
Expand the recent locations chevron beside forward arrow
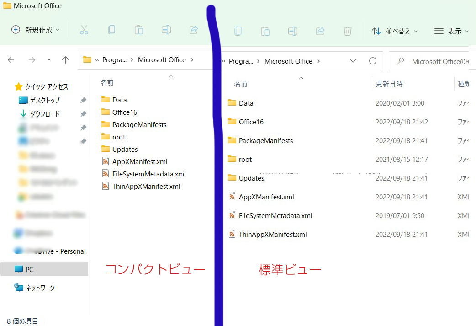coord(49,60)
